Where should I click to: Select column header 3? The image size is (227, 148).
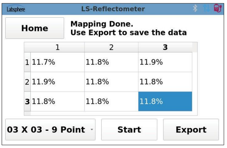165,47
